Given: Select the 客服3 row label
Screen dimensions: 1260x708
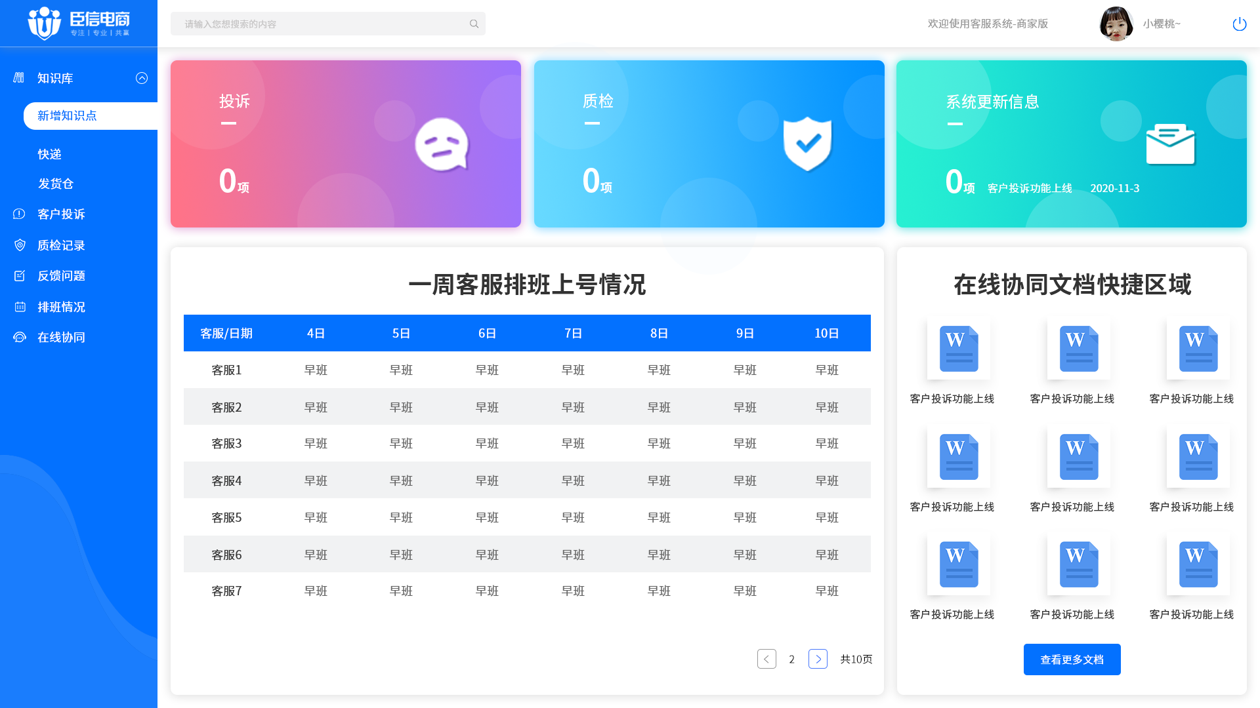Looking at the screenshot, I should [226, 443].
